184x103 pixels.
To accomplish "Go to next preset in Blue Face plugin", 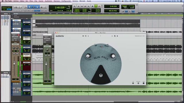I will coord(112,36).
